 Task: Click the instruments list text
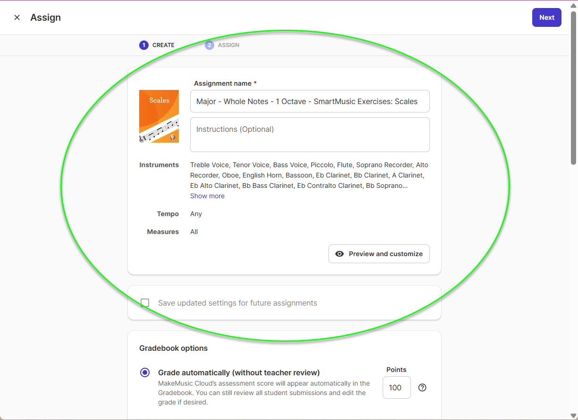[309, 175]
